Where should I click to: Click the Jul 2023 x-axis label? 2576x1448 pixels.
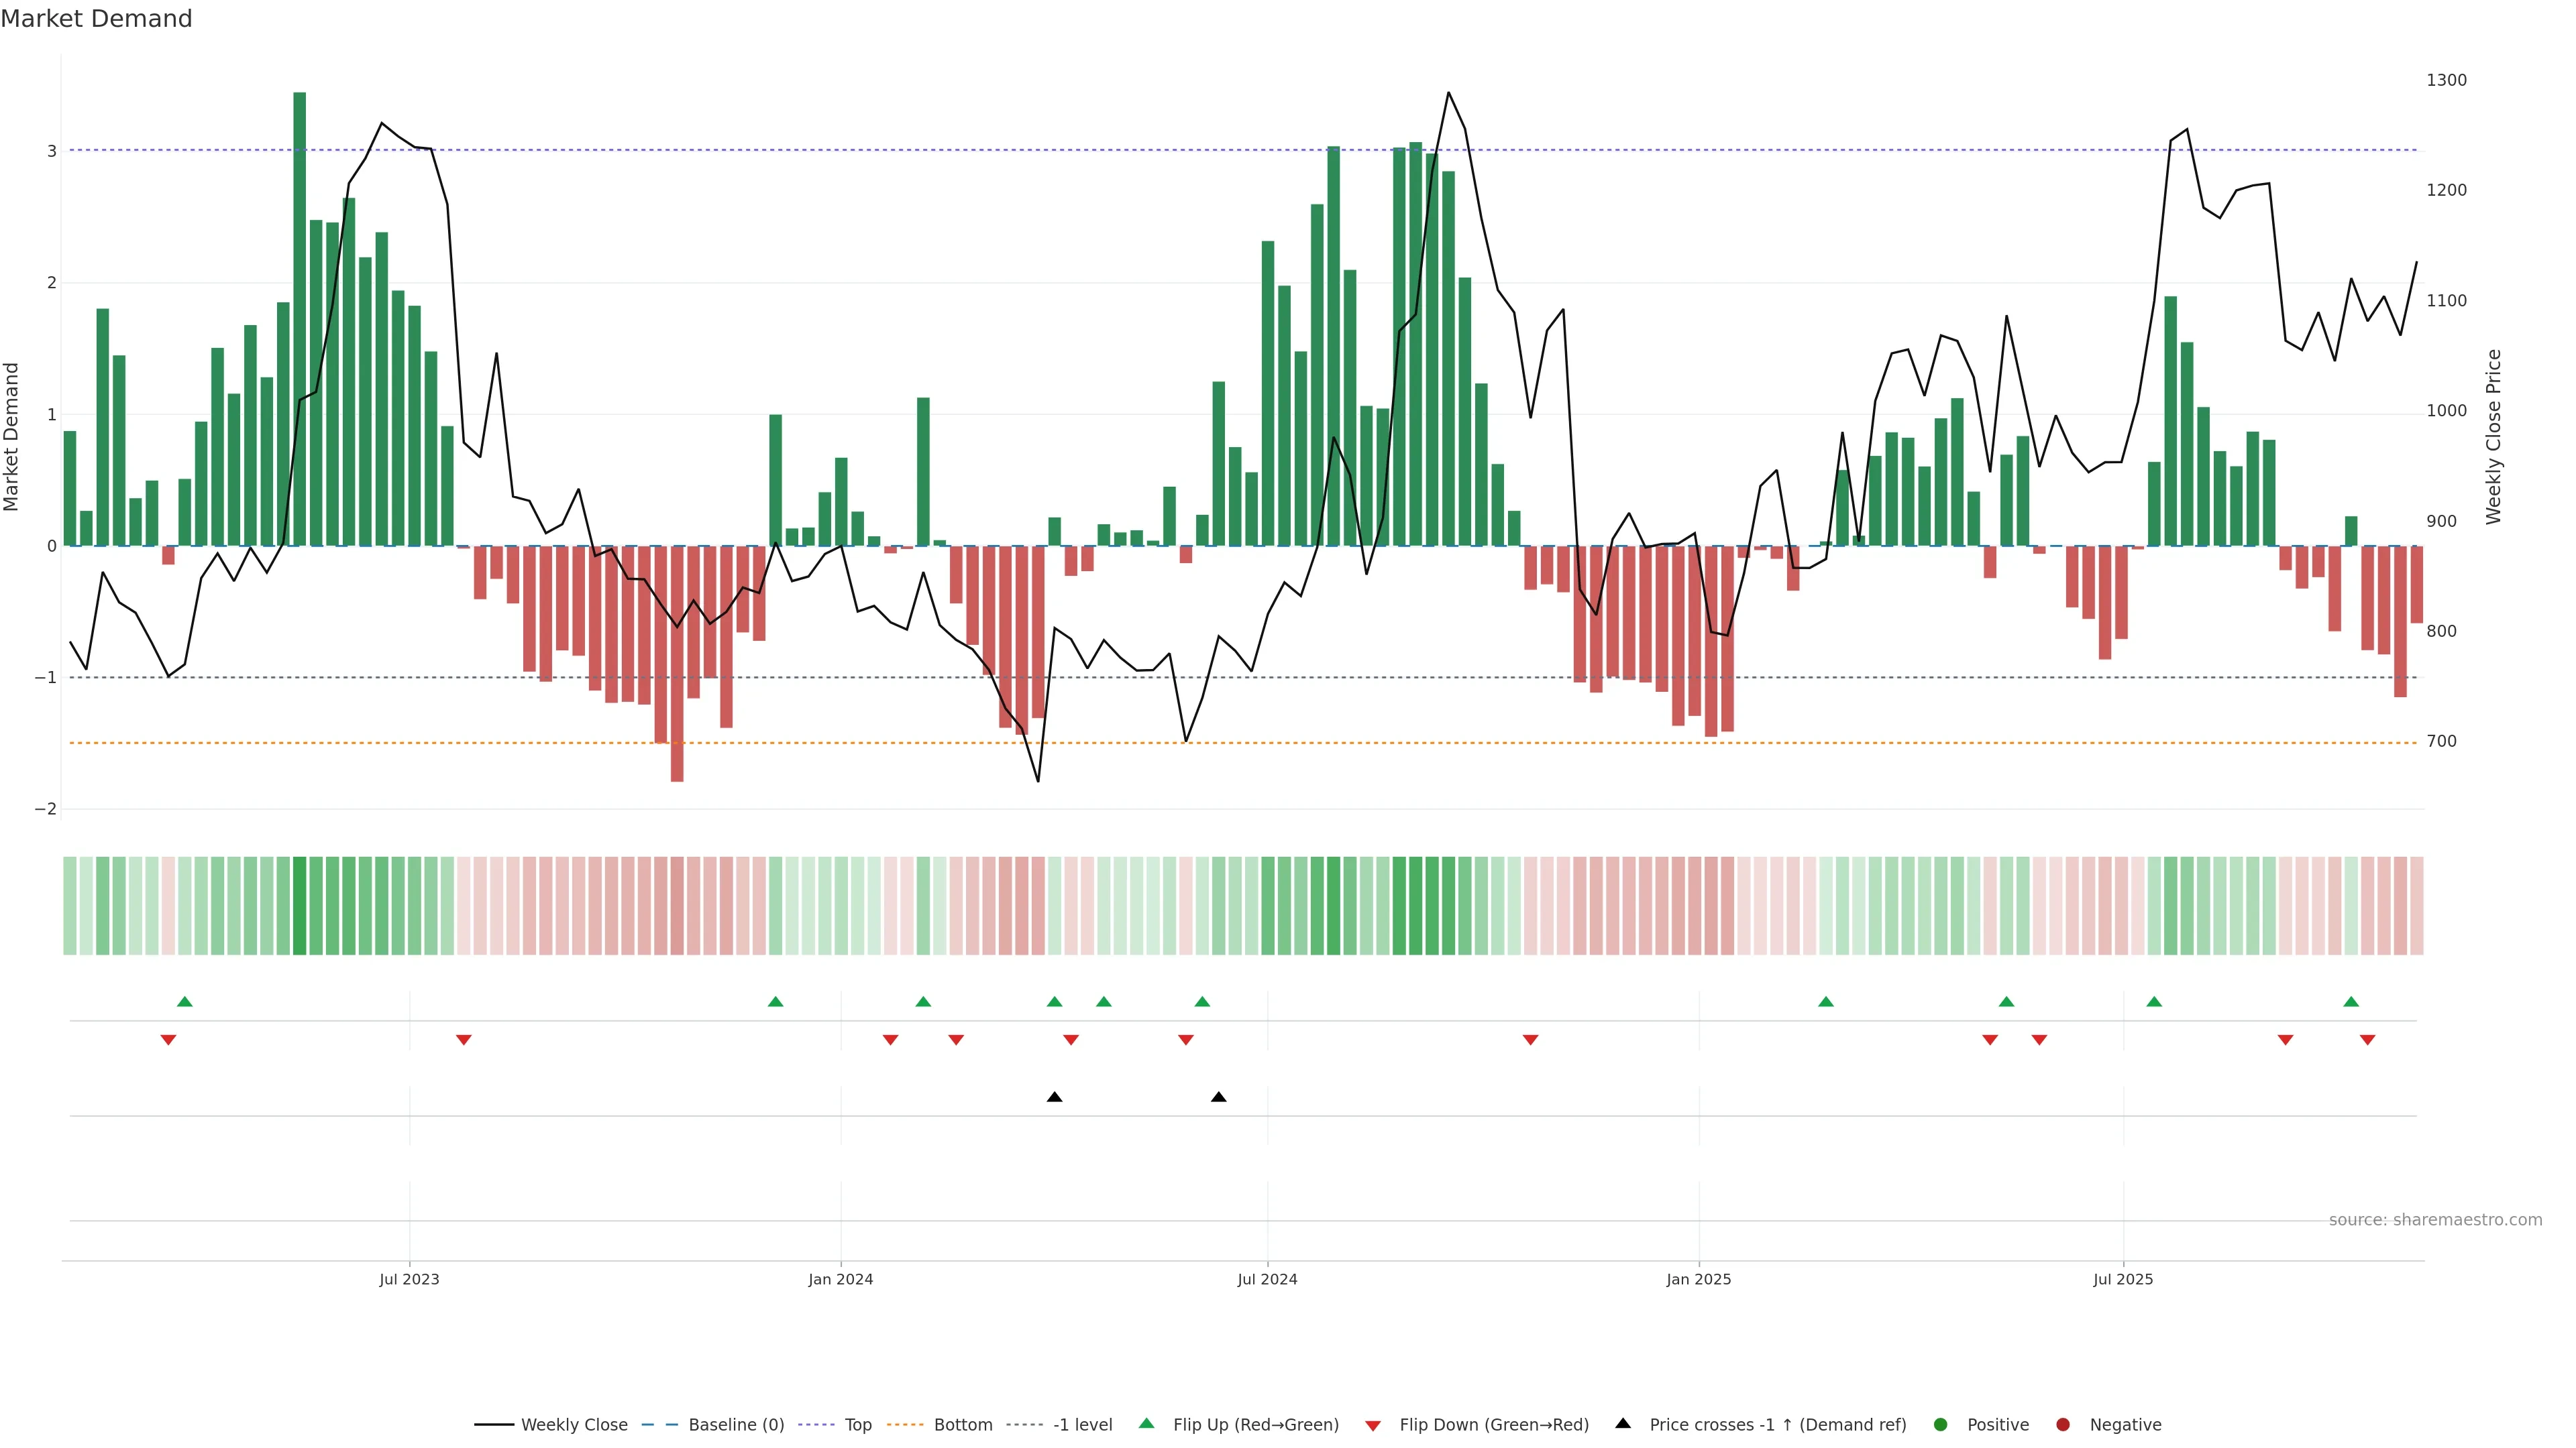(x=409, y=1279)
